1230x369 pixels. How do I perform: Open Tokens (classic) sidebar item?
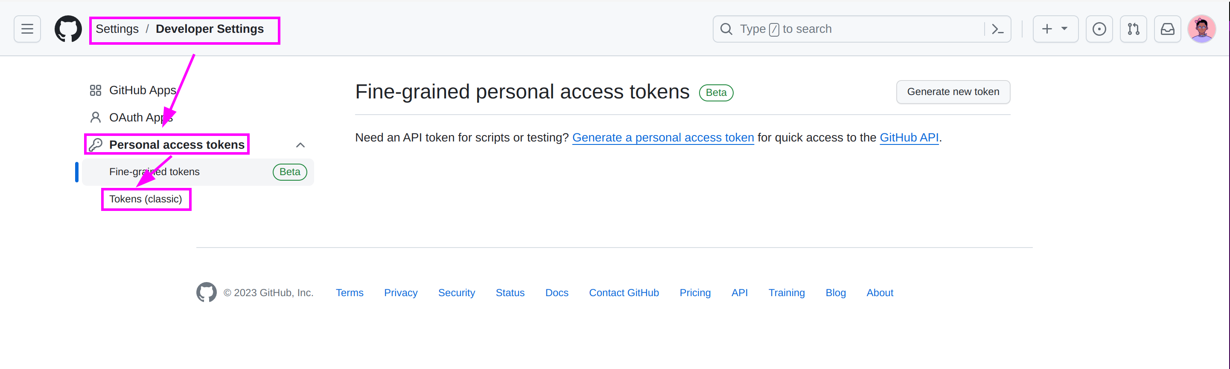point(146,199)
